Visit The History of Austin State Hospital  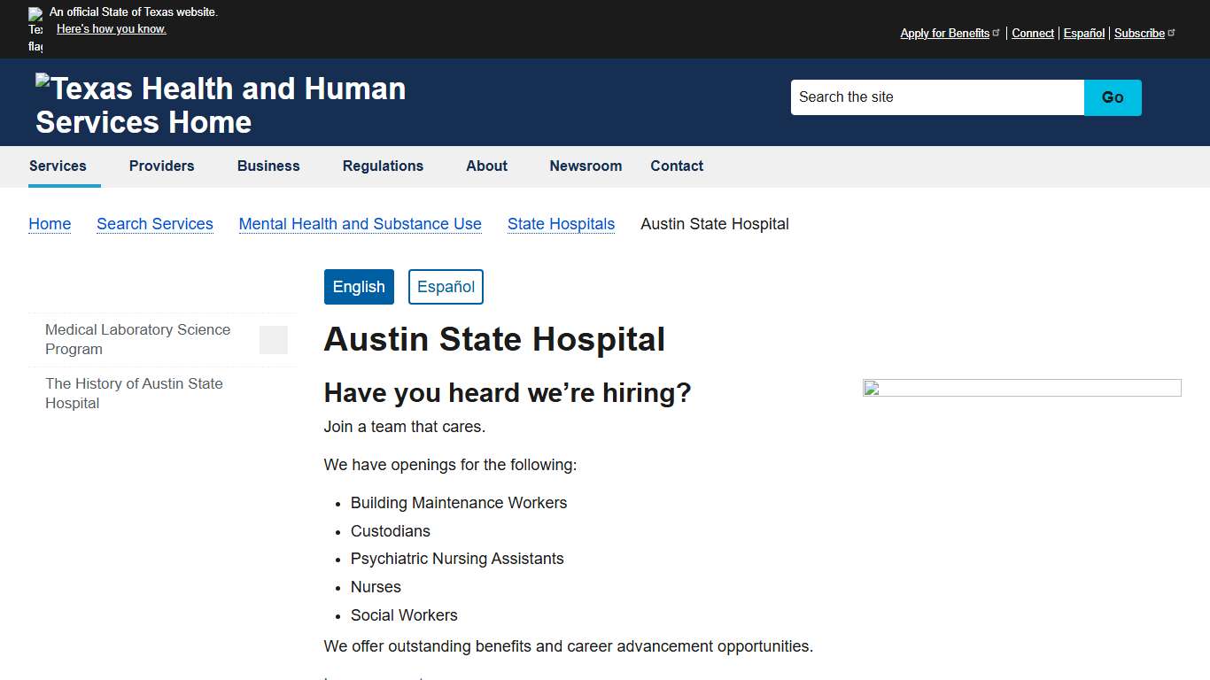pyautogui.click(x=134, y=393)
